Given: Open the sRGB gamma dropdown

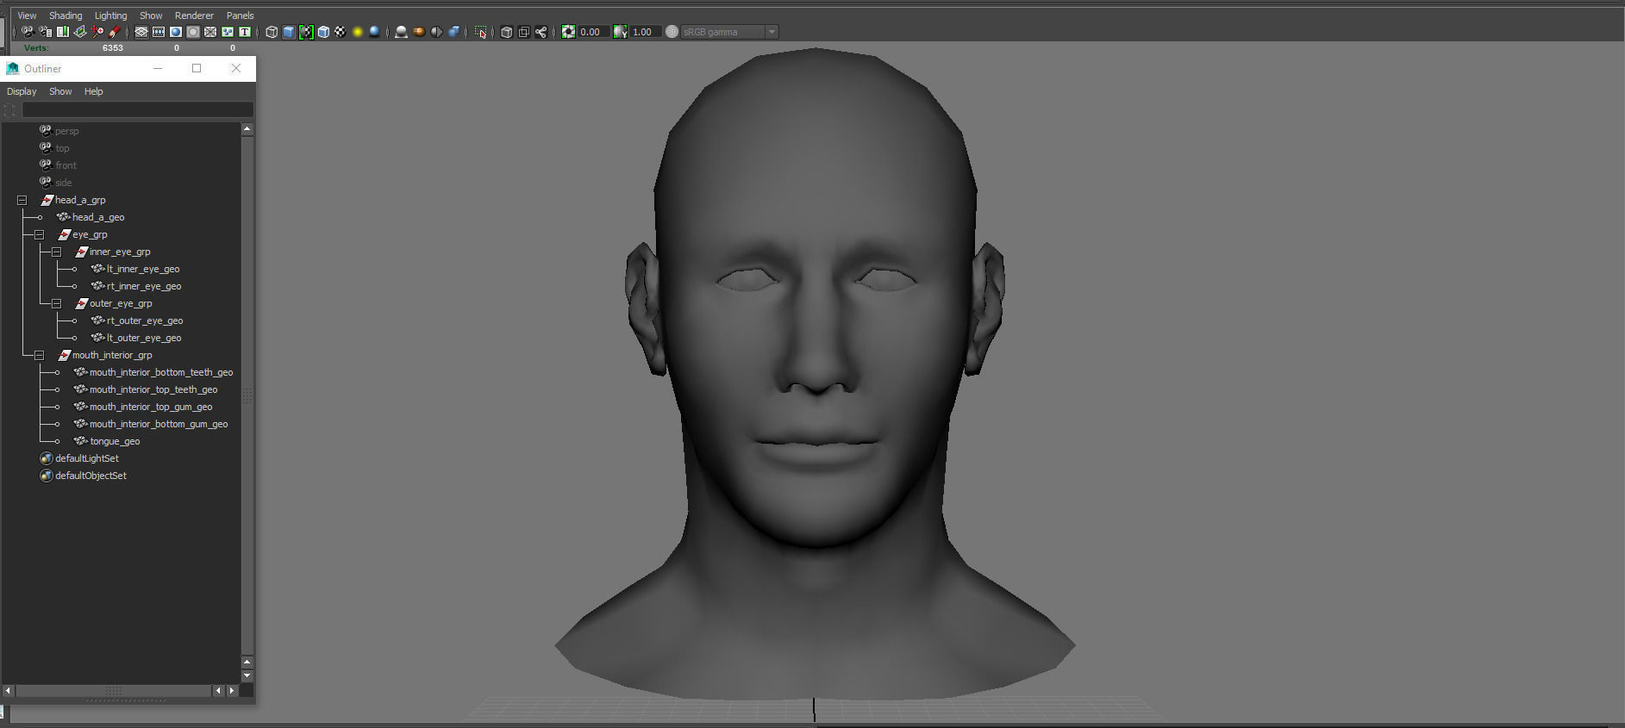Looking at the screenshot, I should click(x=729, y=32).
